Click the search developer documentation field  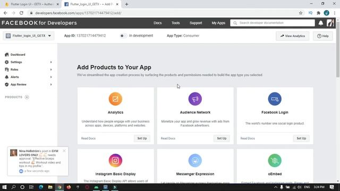point(273,23)
